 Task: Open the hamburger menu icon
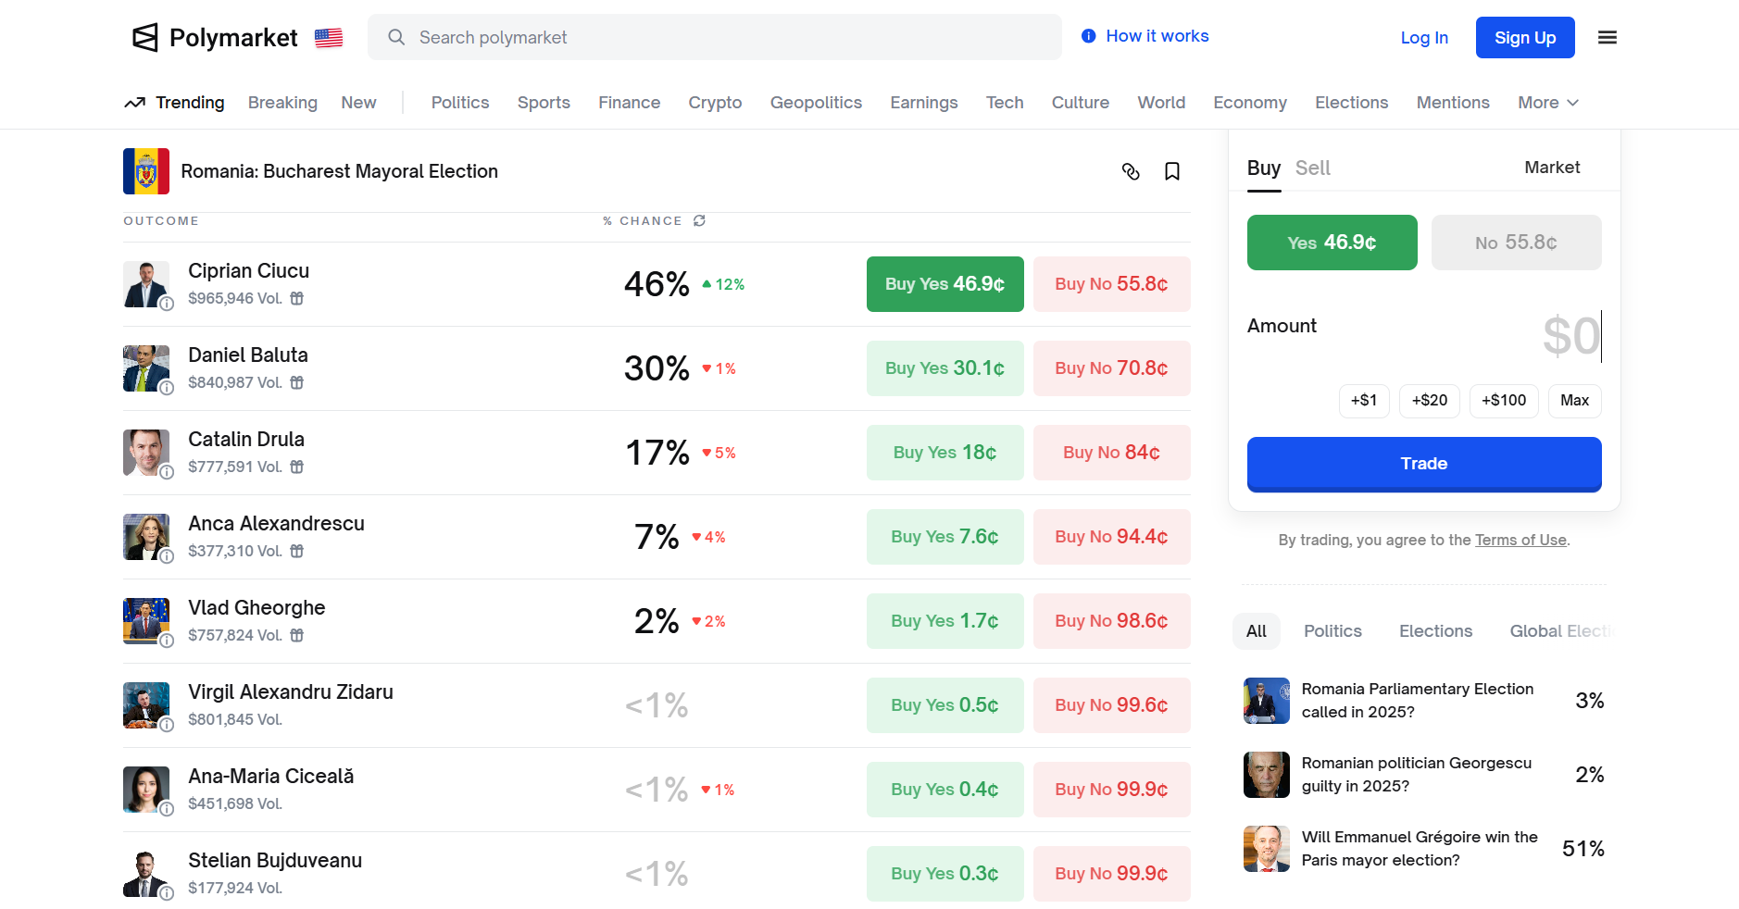click(x=1607, y=37)
